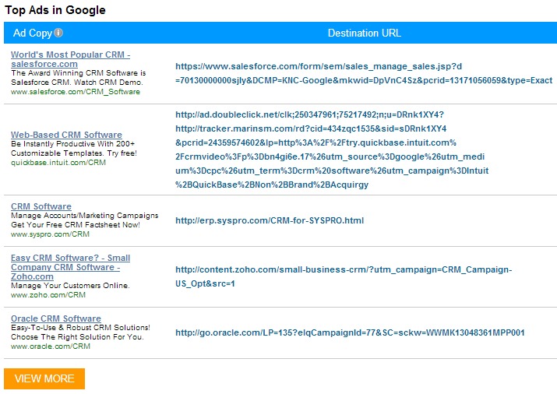Open the Oracle CRM Software ad title
This screenshot has height=394, width=557.
55,318
